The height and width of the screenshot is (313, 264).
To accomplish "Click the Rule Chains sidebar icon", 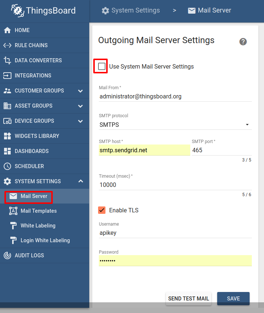I will (7, 45).
